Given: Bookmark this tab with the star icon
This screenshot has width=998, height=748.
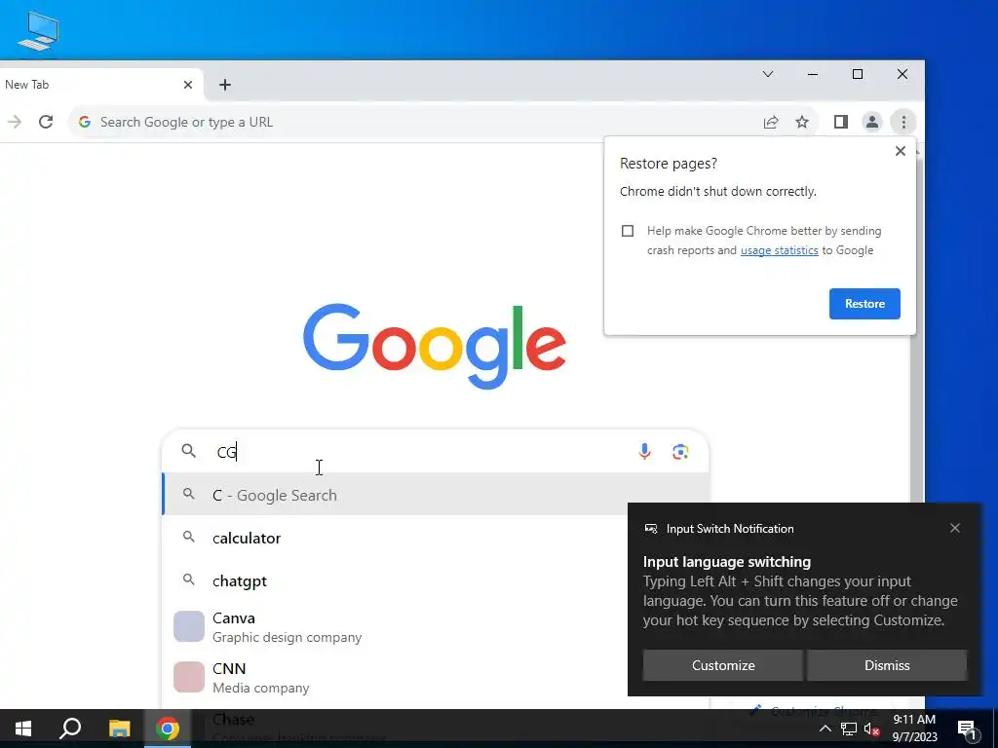Looking at the screenshot, I should coord(802,122).
